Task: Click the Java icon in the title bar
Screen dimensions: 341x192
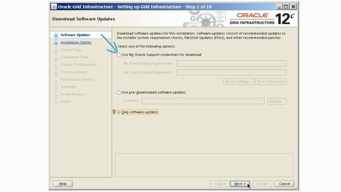Action: coord(54,6)
